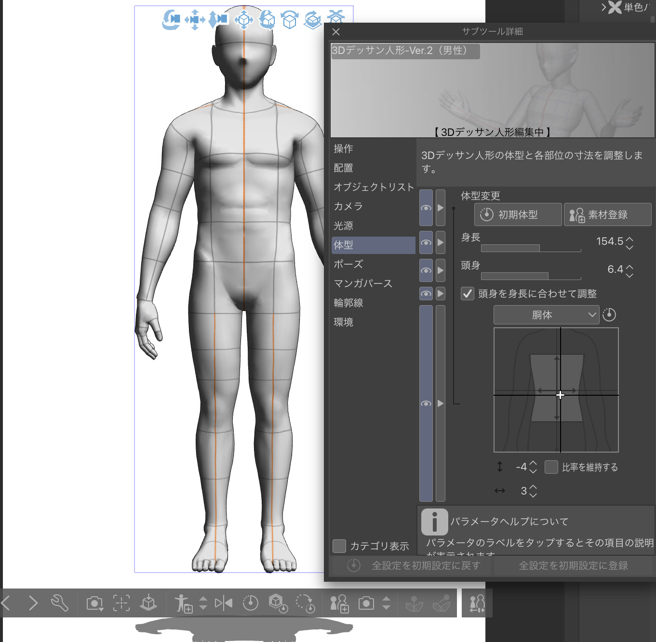Open the 光源 category
656x642 pixels.
coord(374,226)
